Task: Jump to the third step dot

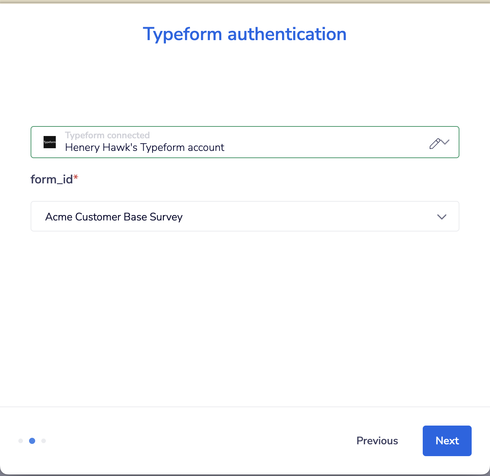Action: click(x=44, y=441)
